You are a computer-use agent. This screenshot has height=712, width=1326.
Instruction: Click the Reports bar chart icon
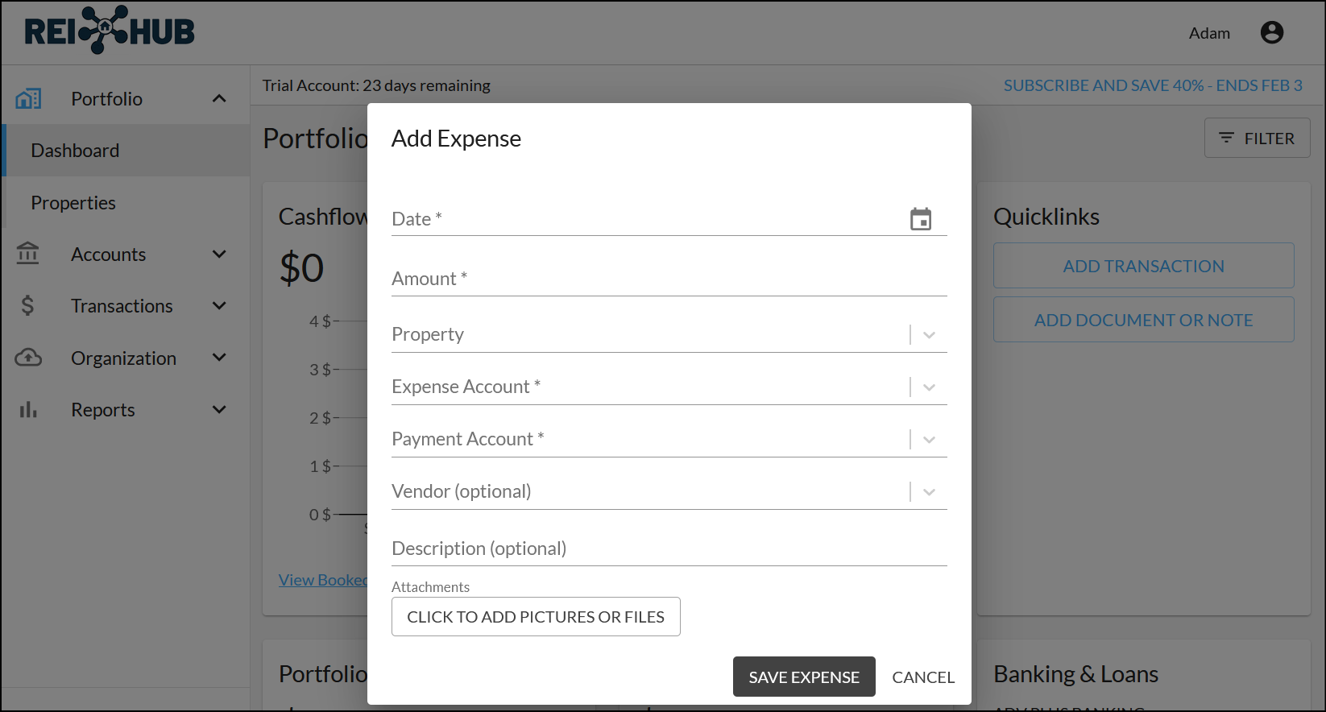coord(28,410)
